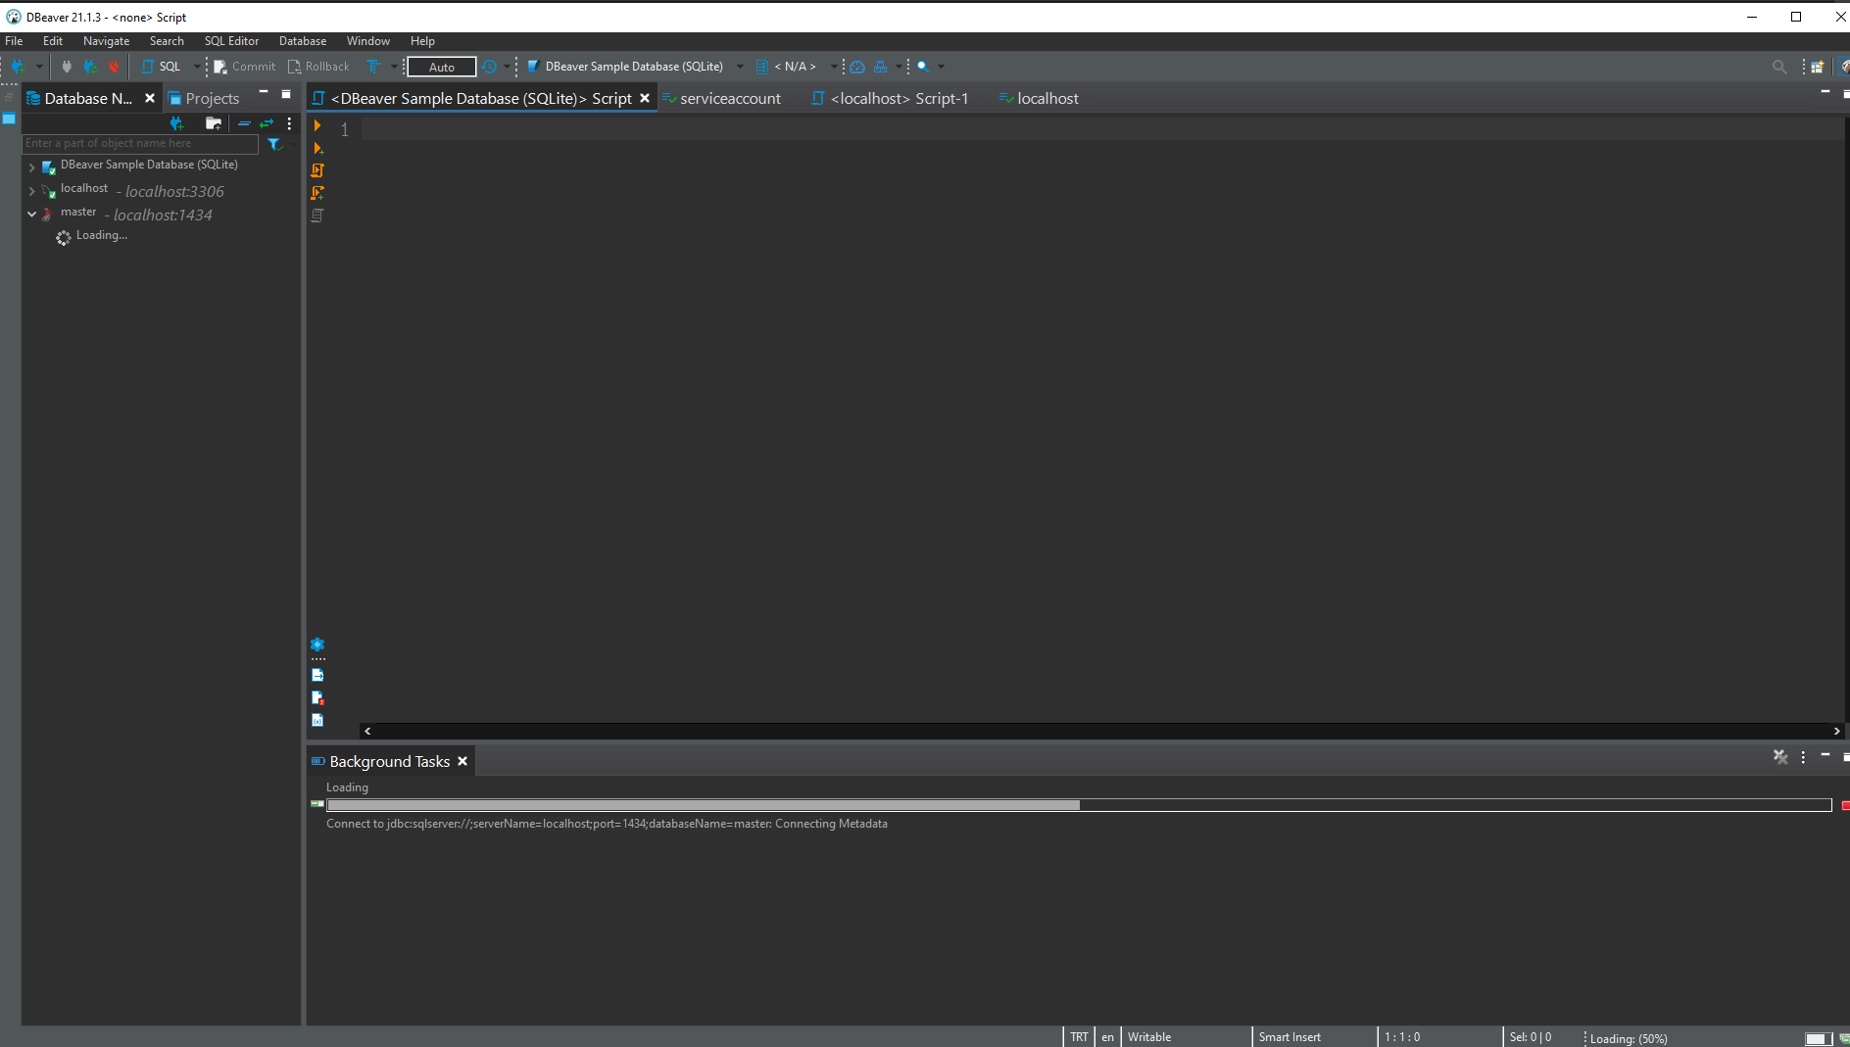Image resolution: width=1850 pixels, height=1047 pixels.
Task: Focus the object name filter input field
Action: pyautogui.click(x=140, y=144)
